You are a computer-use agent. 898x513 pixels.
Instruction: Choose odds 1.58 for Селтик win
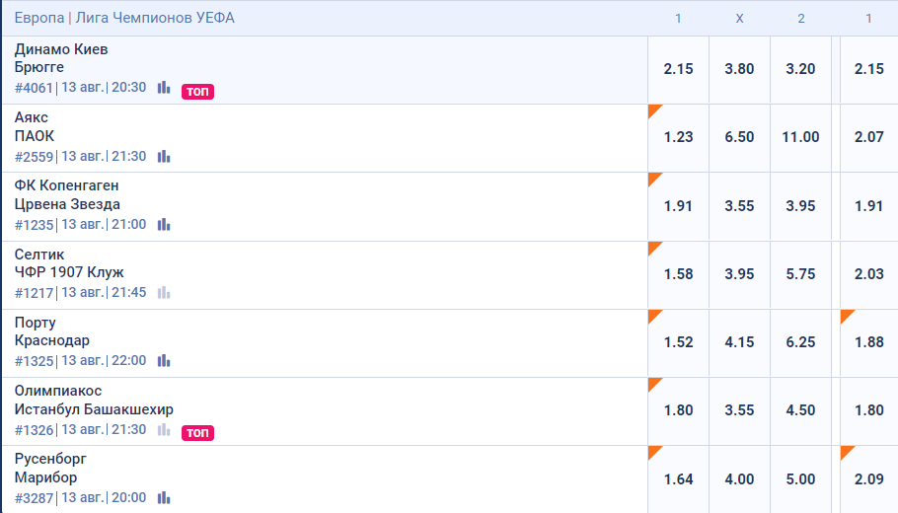pyautogui.click(x=678, y=274)
